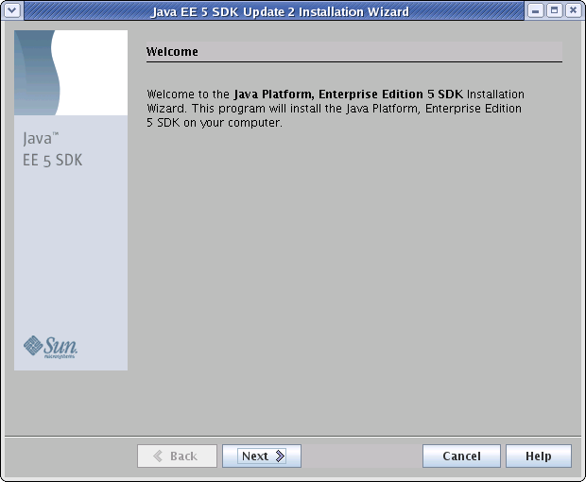Click the Sun Microsystems logo
This screenshot has height=482, width=586.
pyautogui.click(x=50, y=347)
